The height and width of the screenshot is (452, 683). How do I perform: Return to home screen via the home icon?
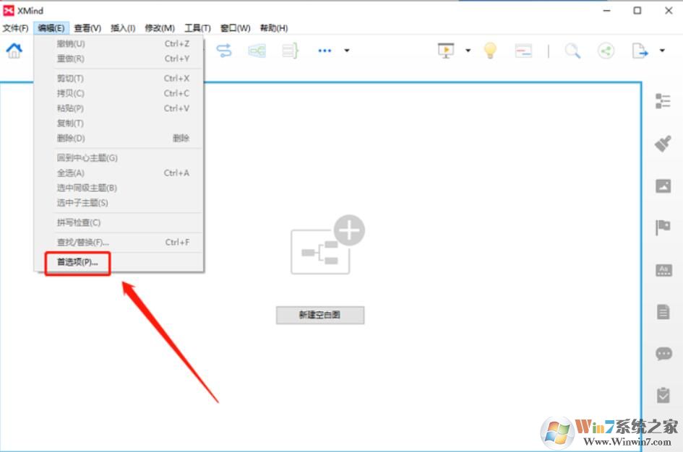click(x=14, y=51)
